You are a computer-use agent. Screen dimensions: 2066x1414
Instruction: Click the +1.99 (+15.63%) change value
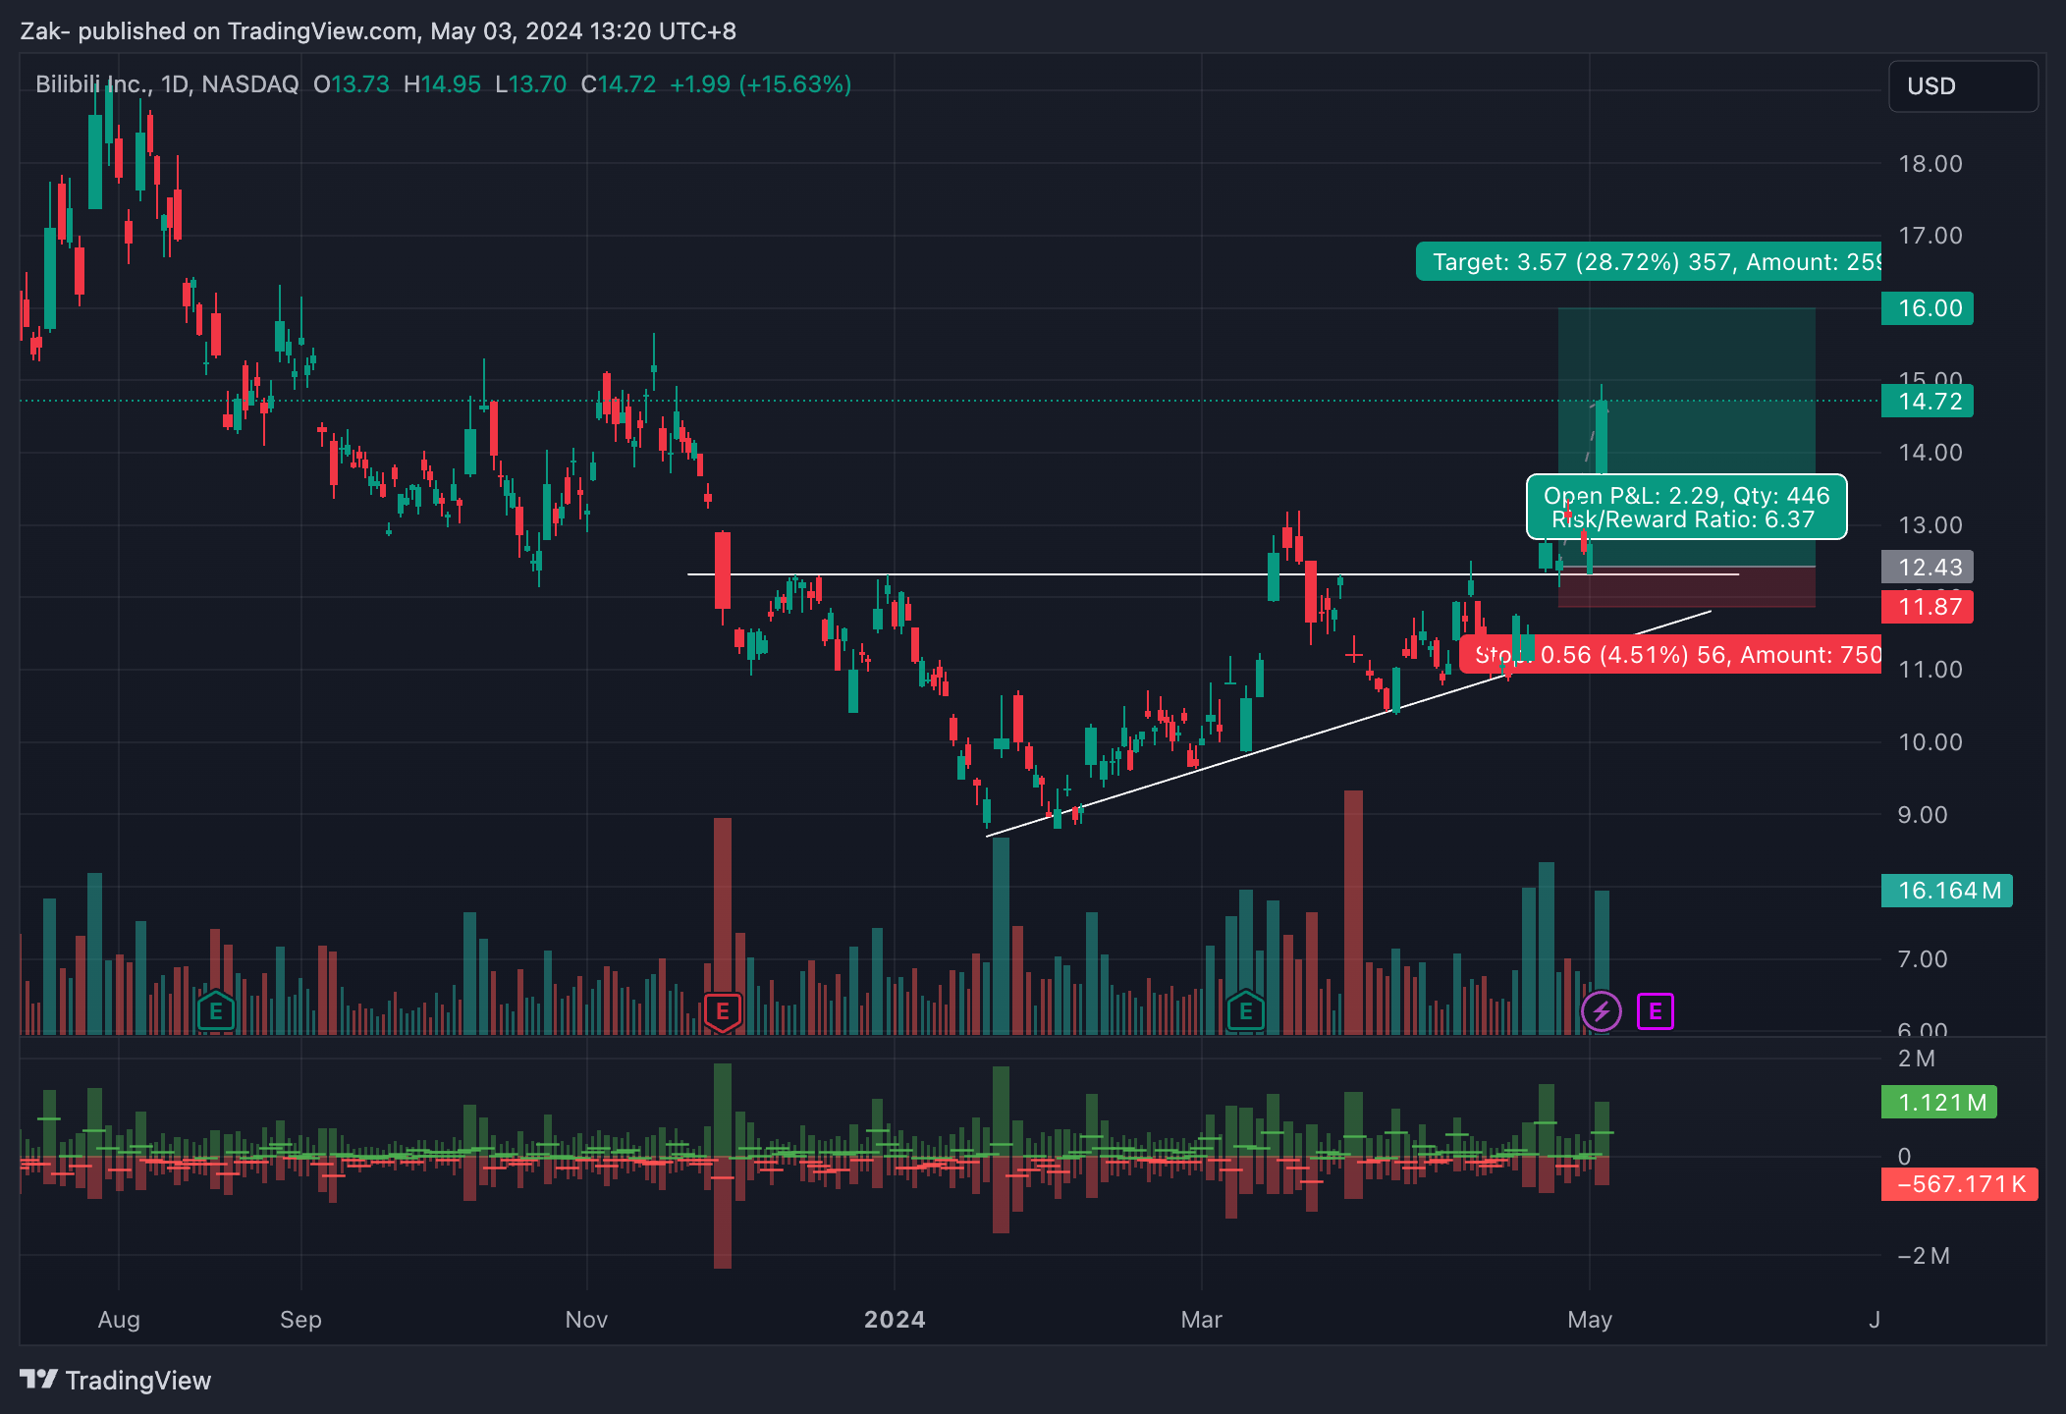pyautogui.click(x=760, y=84)
